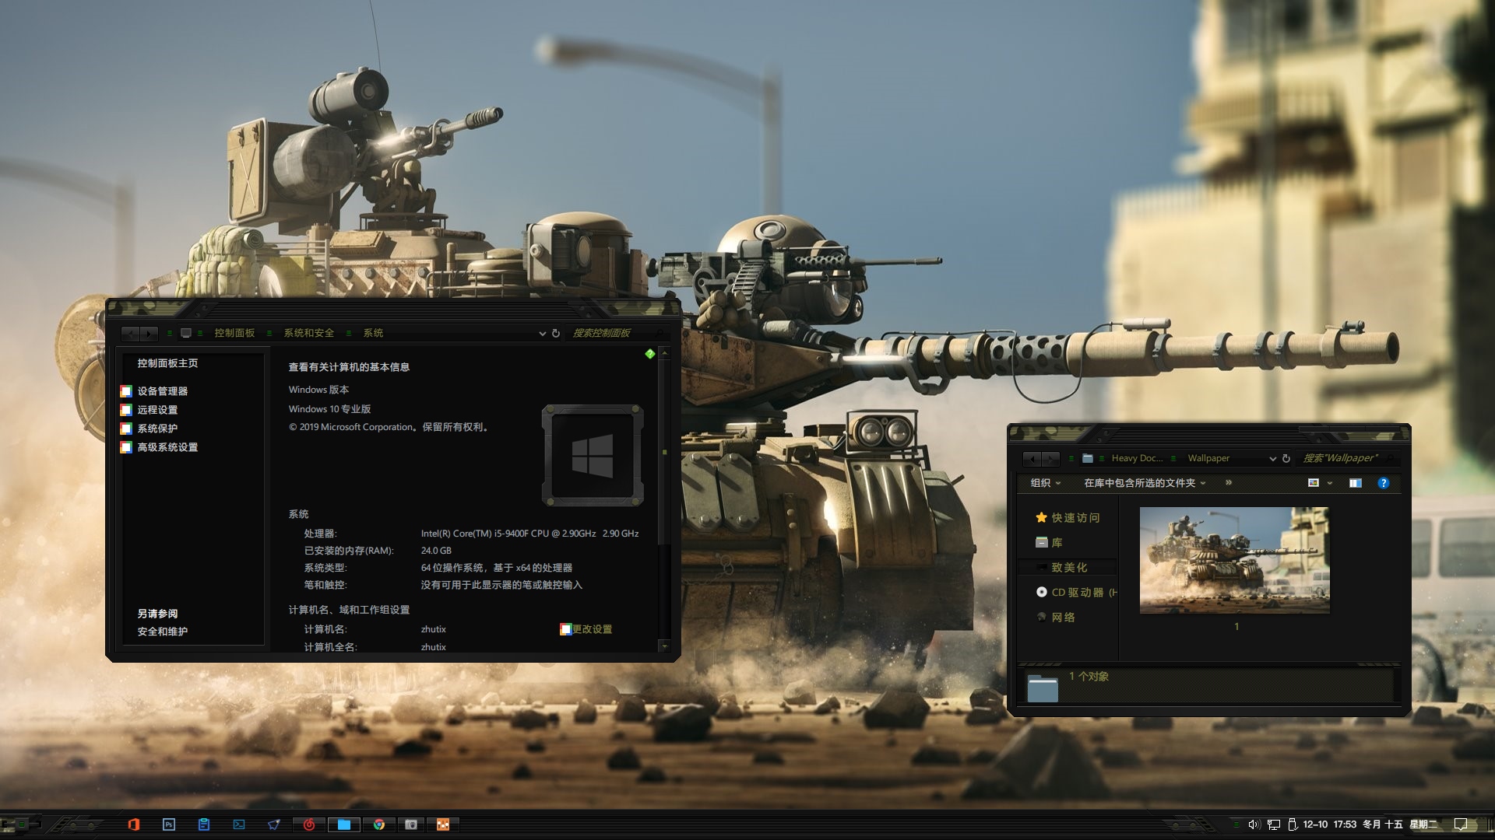Refresh the Control Panel system page
Image resolution: width=1495 pixels, height=840 pixels.
point(556,333)
